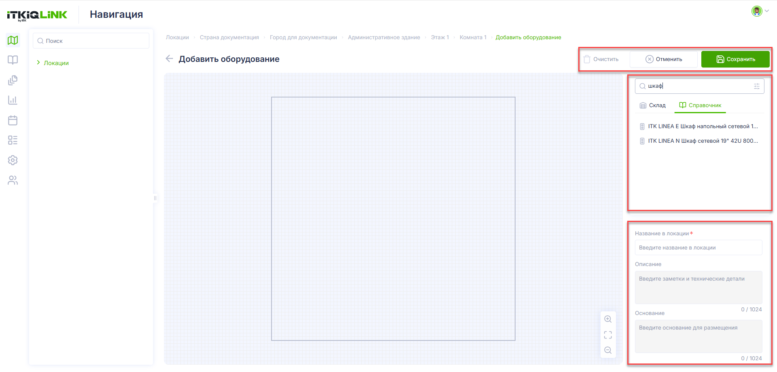The image size is (777, 372).
Task: Open the map navigation sidebar icon
Action: coord(13,40)
